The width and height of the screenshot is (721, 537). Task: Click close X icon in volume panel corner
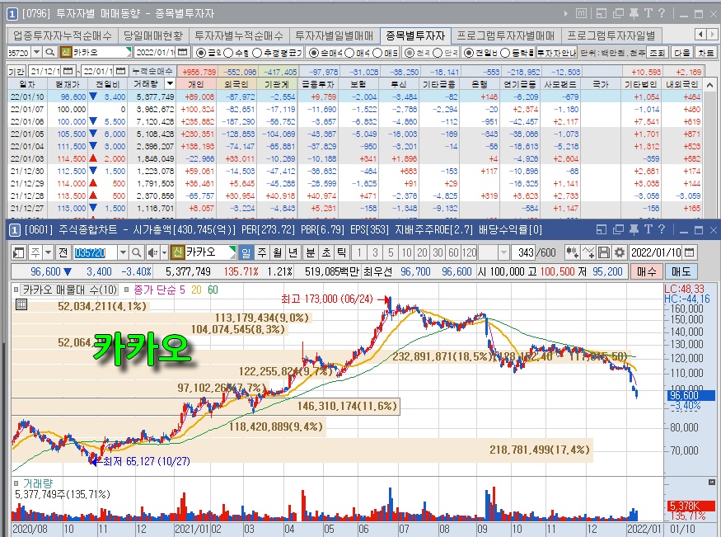tap(712, 483)
